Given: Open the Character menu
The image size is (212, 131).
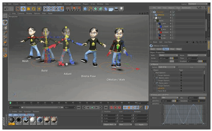Looking at the screenshot, I should tap(77, 4).
